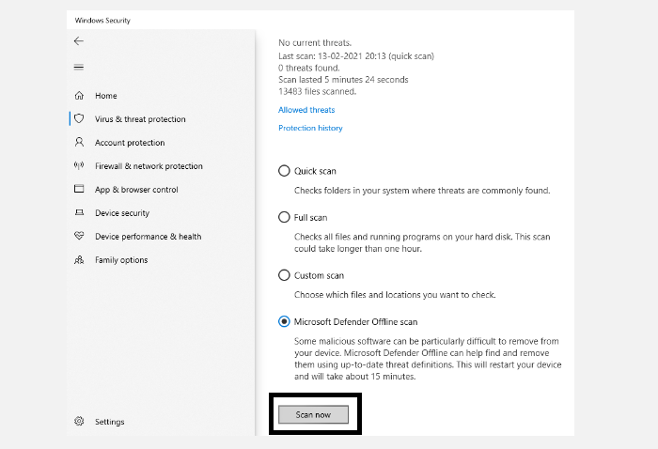
Task: Go to Family options
Action: point(121,260)
